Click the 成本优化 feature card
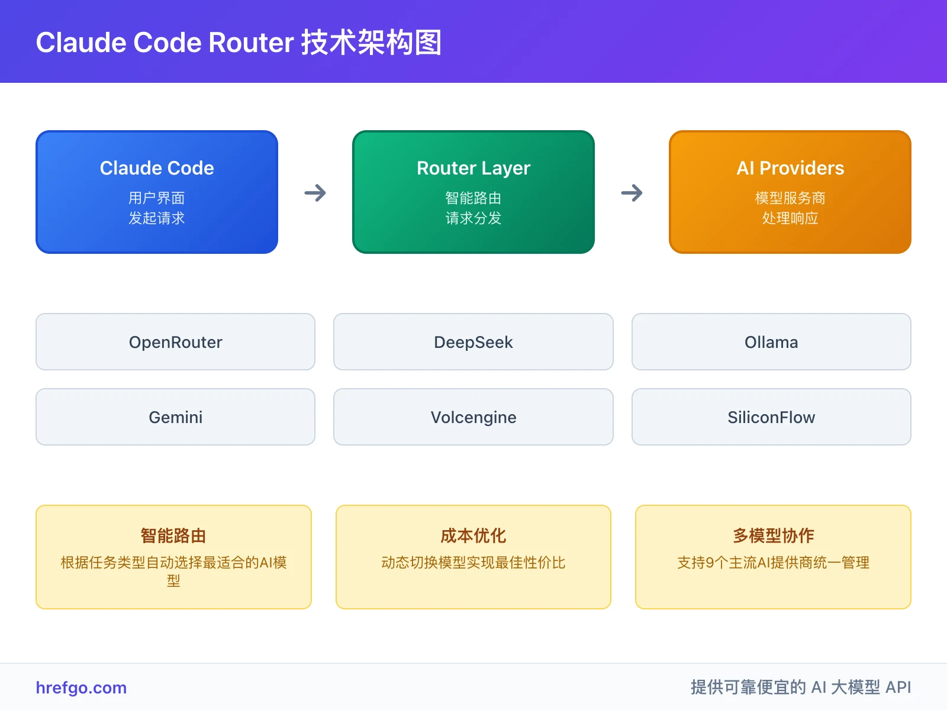The width and height of the screenshot is (947, 710). coord(474,557)
